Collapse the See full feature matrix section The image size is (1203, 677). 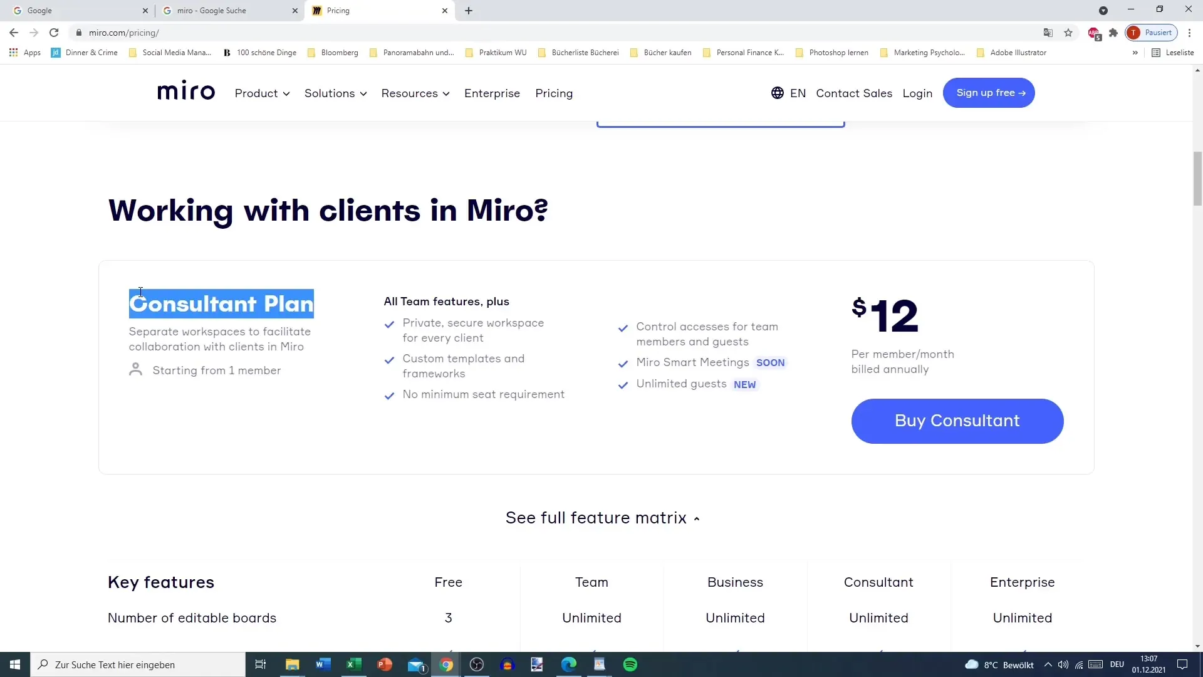603,518
